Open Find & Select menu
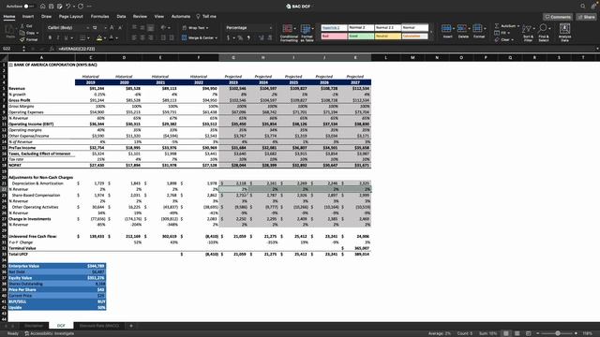 (544, 33)
